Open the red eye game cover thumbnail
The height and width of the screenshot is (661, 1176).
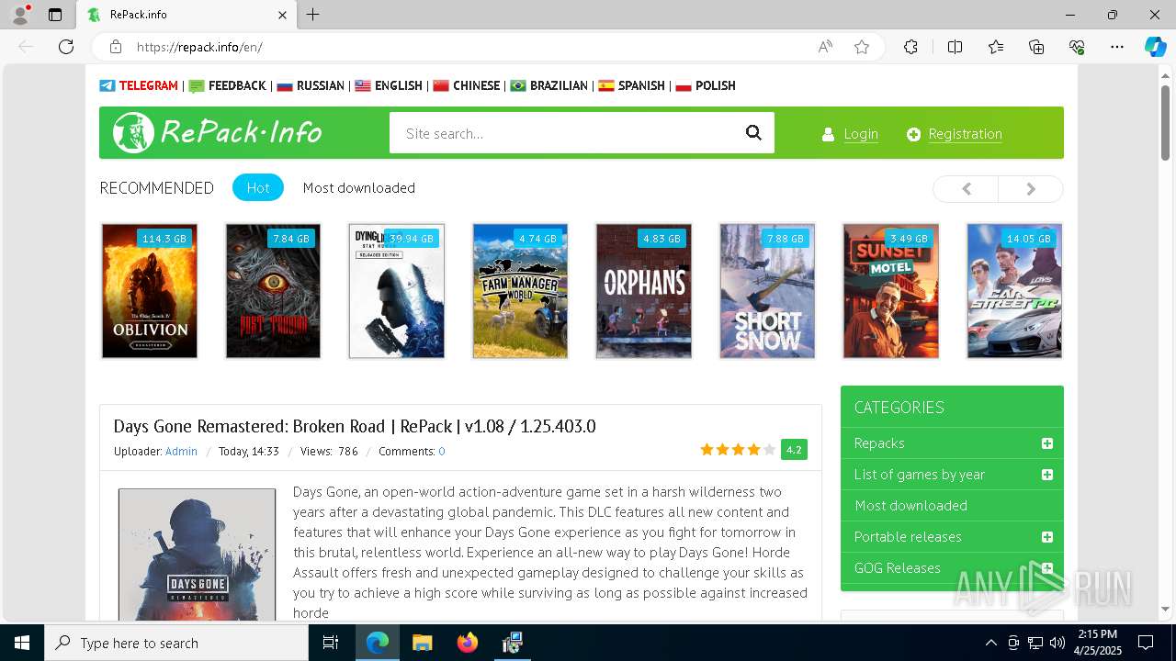pos(273,291)
